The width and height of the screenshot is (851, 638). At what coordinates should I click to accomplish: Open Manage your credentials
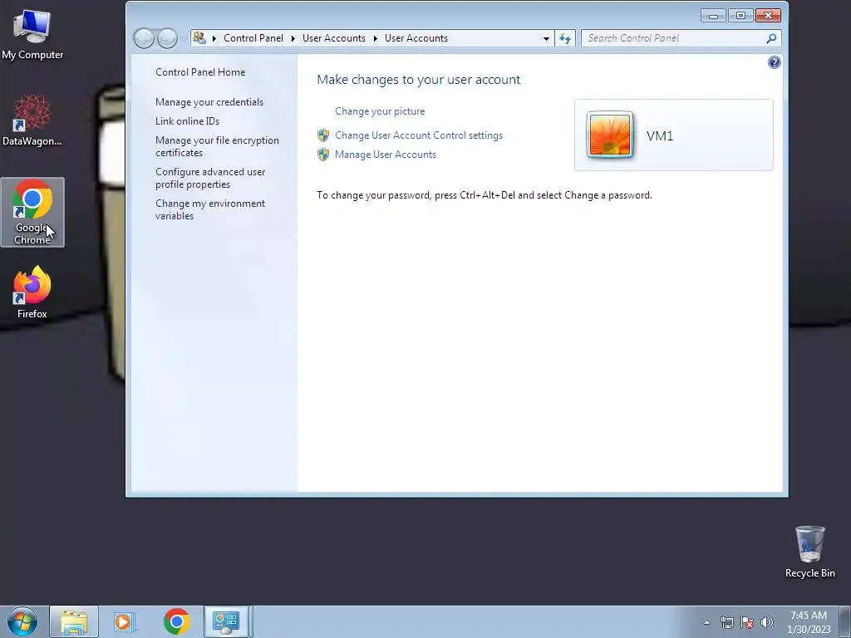tap(209, 102)
